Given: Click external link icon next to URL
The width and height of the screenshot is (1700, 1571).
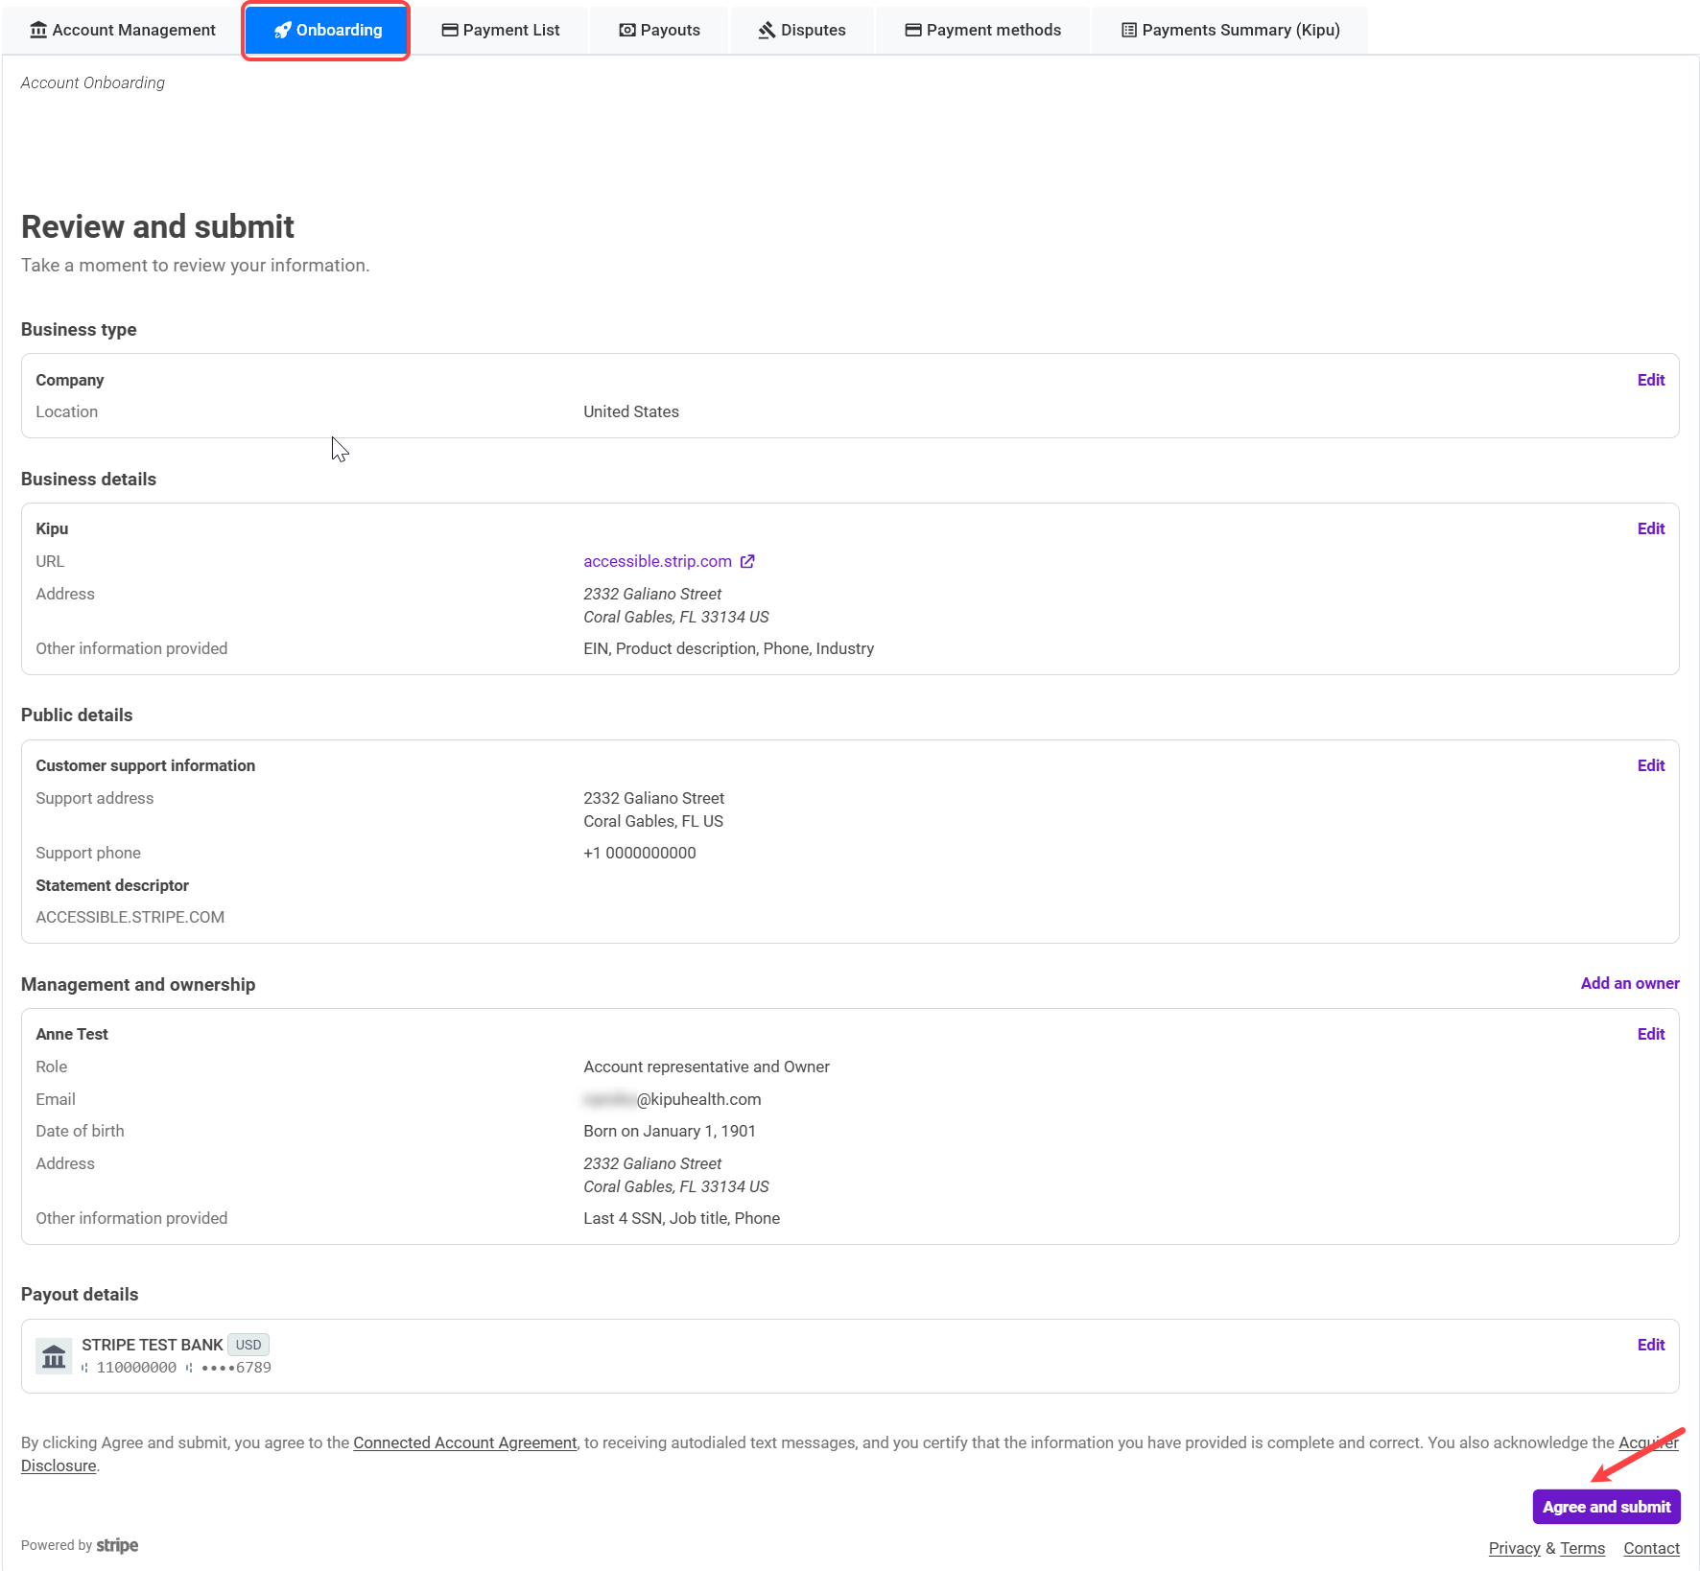Looking at the screenshot, I should [747, 561].
